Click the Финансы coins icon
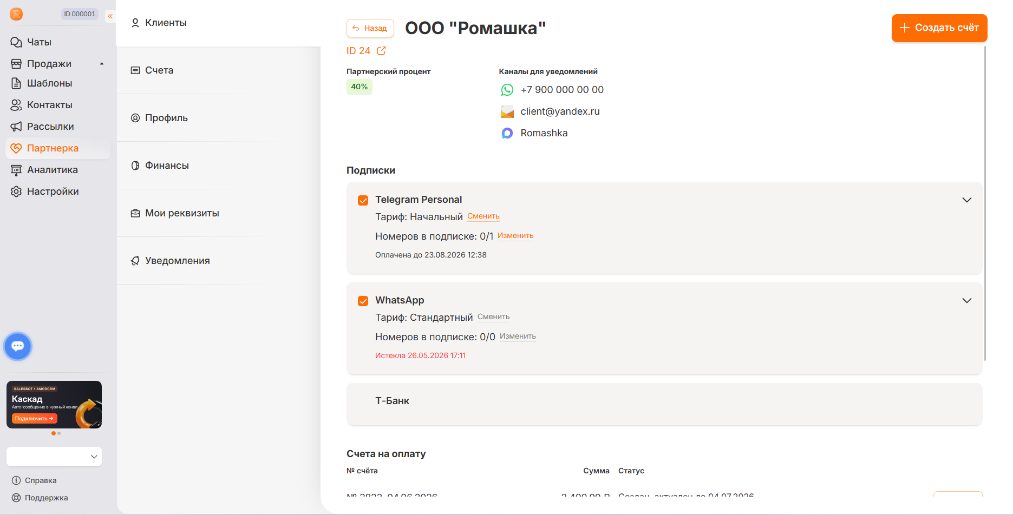This screenshot has height=515, width=1013. [135, 166]
